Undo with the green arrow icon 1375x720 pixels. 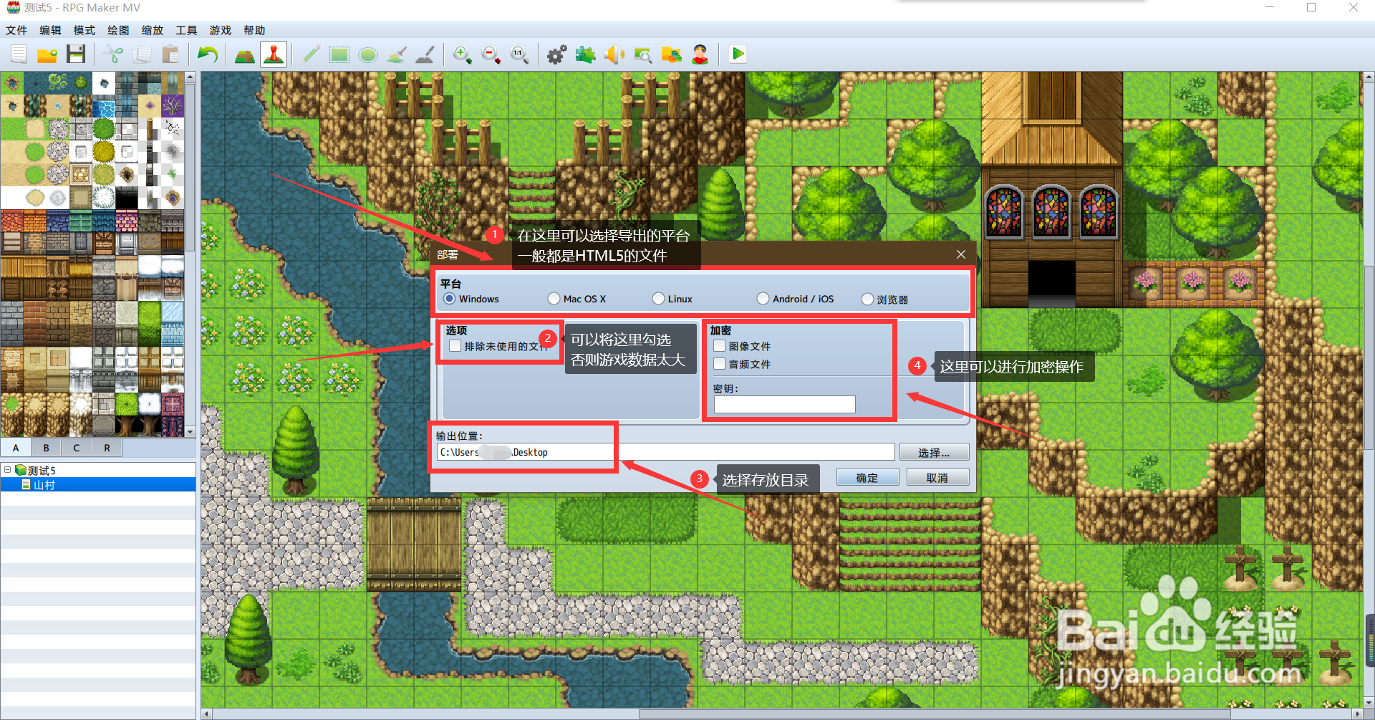[208, 54]
